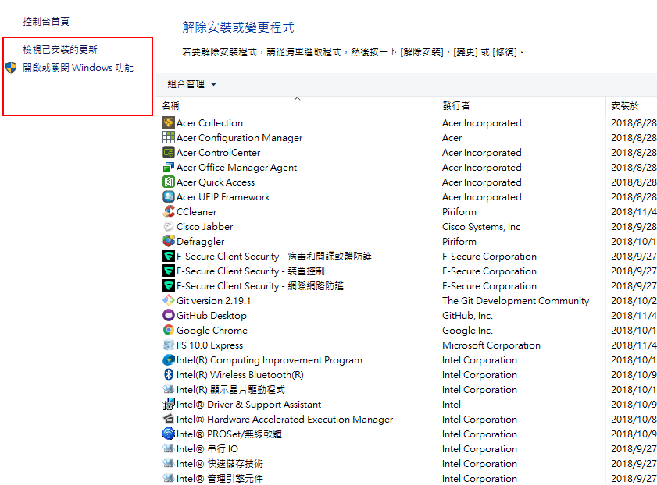The width and height of the screenshot is (657, 485).
Task: Click the IIS 10.0 Express icon
Action: pos(169,345)
